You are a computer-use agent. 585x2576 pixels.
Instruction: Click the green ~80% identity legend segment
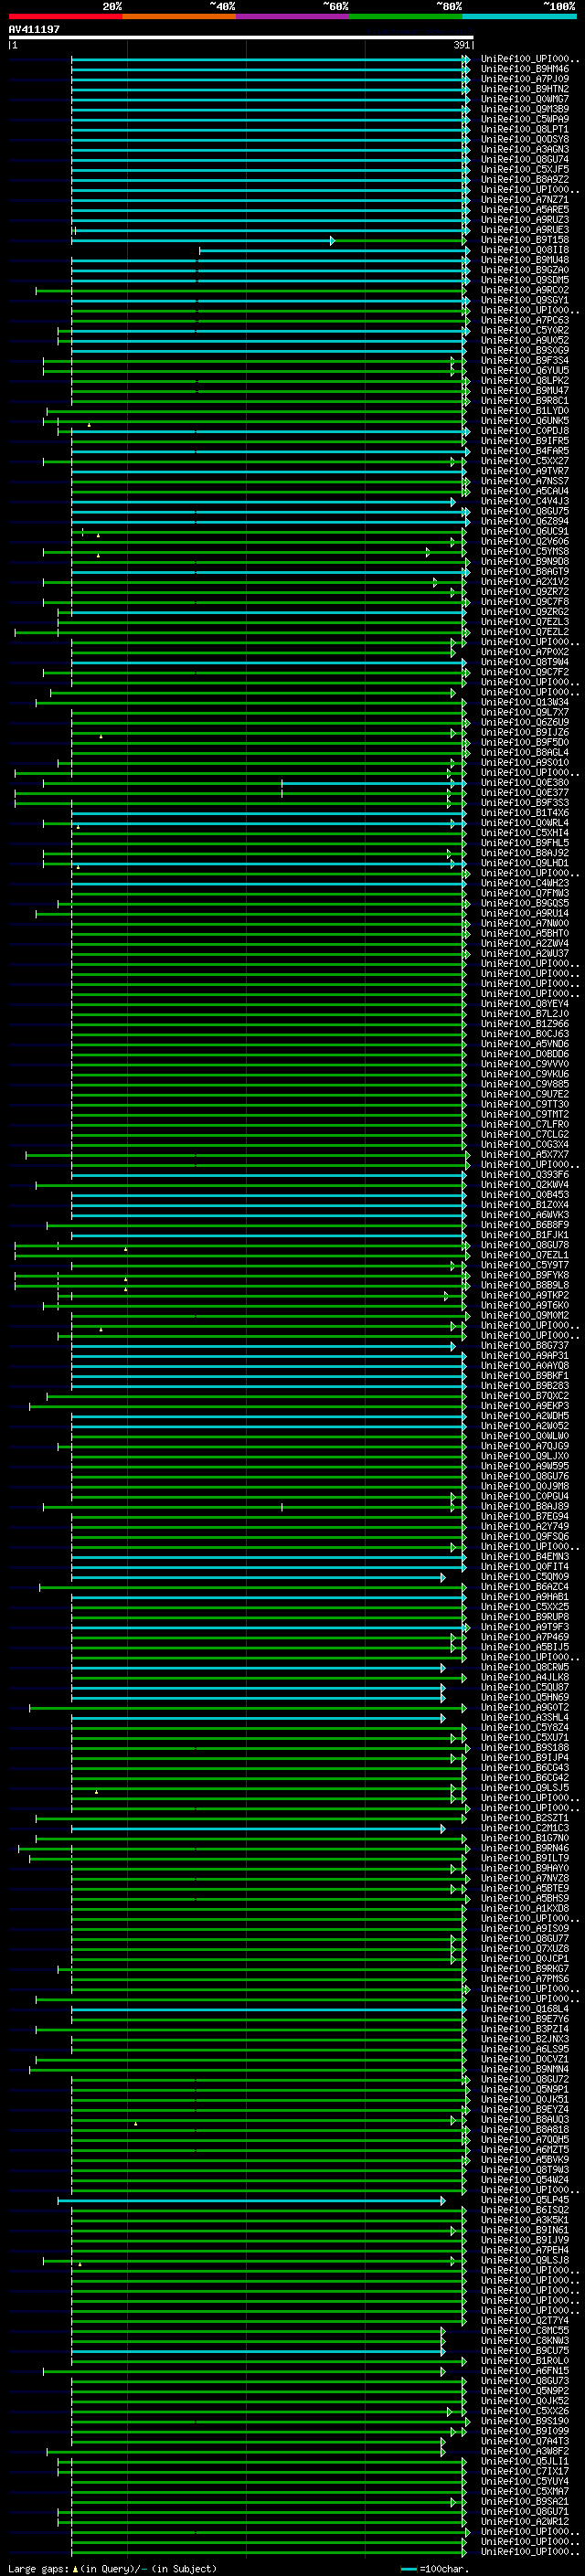click(406, 16)
